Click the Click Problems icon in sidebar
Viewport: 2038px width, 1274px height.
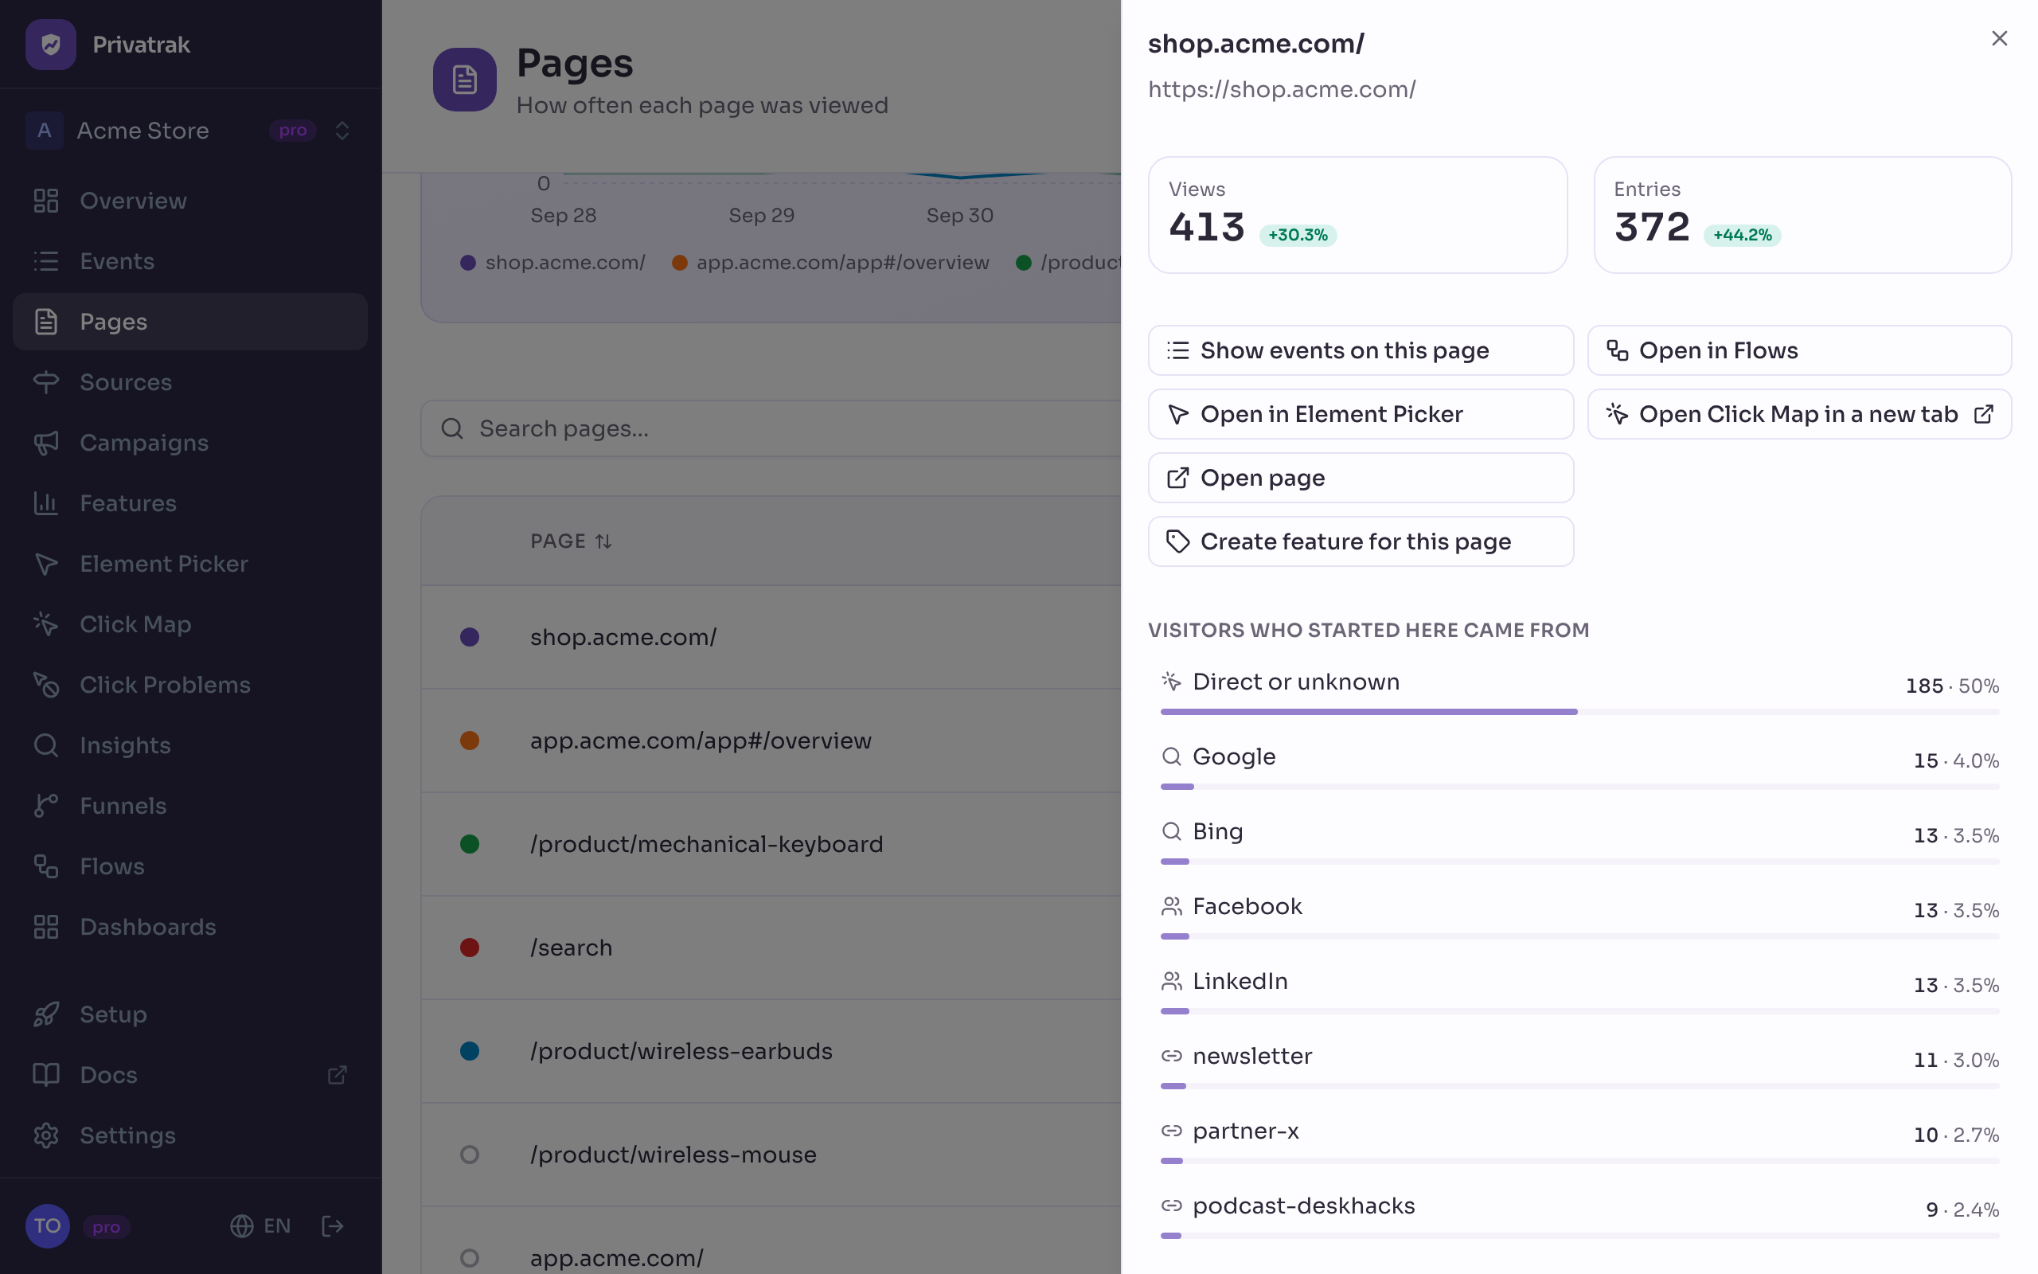(45, 685)
